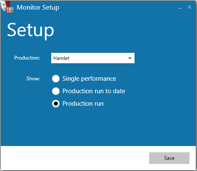Open the Production dropdown arrow
The height and width of the screenshot is (171, 197).
click(130, 58)
